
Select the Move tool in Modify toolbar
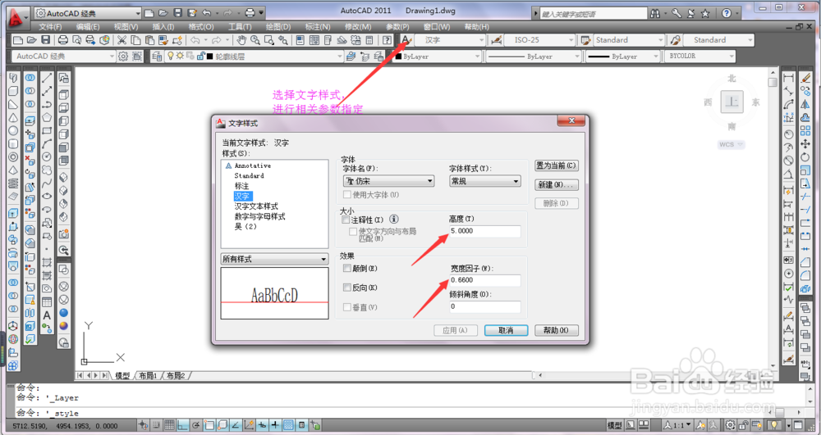pos(805,143)
